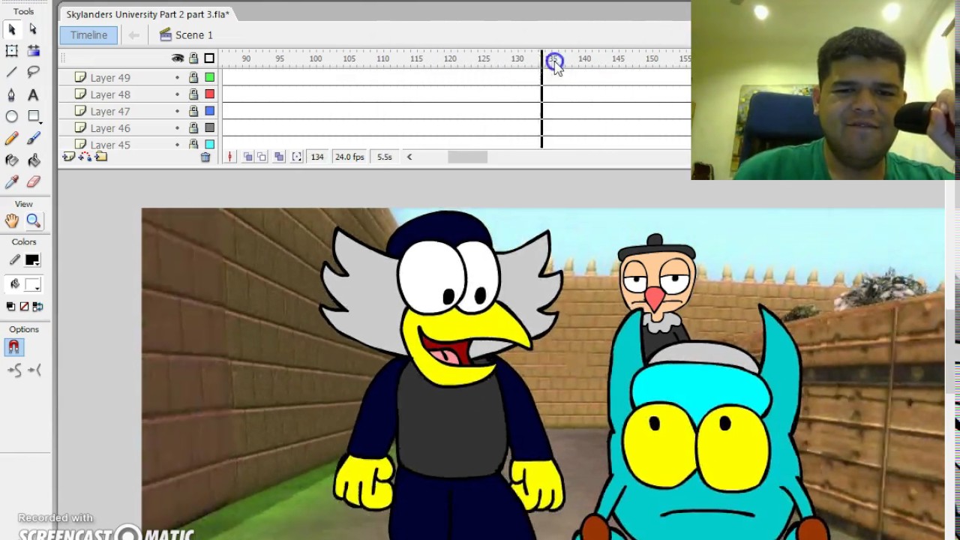Select the Brush tool
This screenshot has width=960, height=540.
click(33, 139)
